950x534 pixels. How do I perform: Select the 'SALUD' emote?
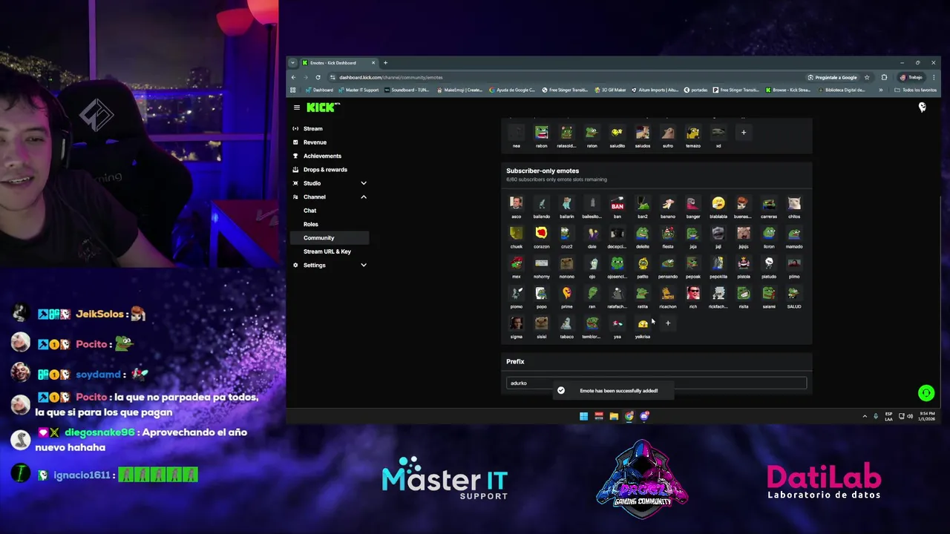point(794,293)
